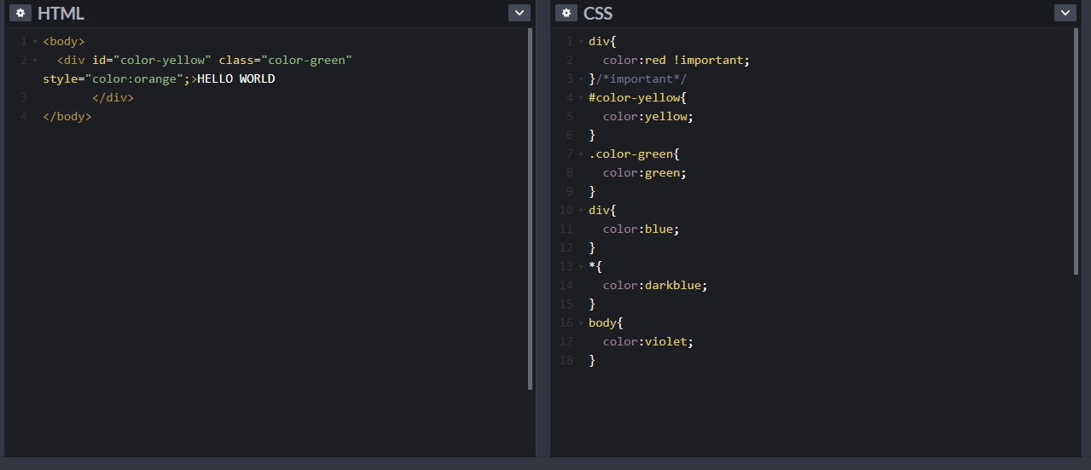Click the /*important*/ comment in the CSS

pyautogui.click(x=641, y=78)
